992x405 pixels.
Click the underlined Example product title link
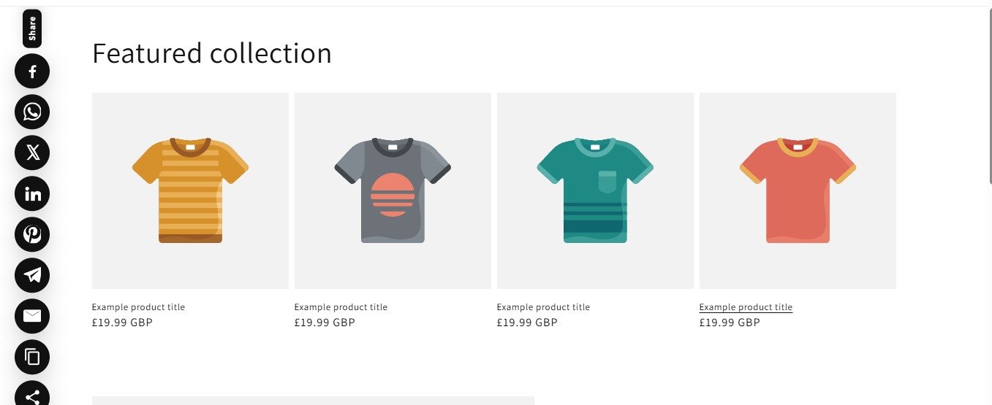coord(746,307)
